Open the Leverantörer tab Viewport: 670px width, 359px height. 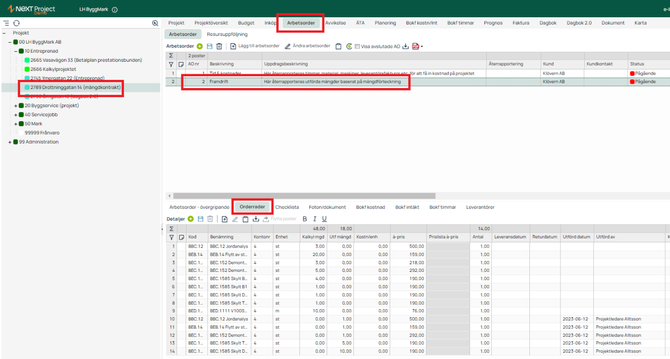pyautogui.click(x=480, y=207)
